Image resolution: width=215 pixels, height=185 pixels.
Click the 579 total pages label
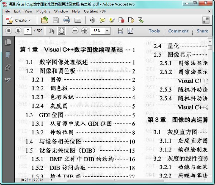coord(39,31)
